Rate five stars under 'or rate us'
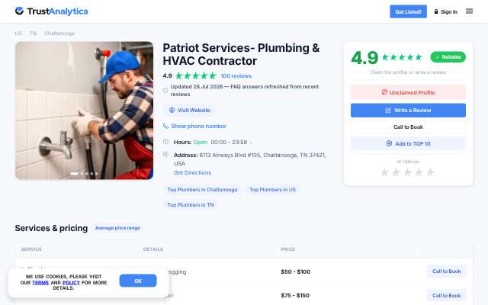 tap(430, 172)
